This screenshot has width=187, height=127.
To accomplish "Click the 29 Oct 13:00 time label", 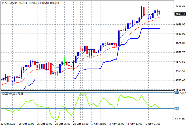I will coord(81,124).
